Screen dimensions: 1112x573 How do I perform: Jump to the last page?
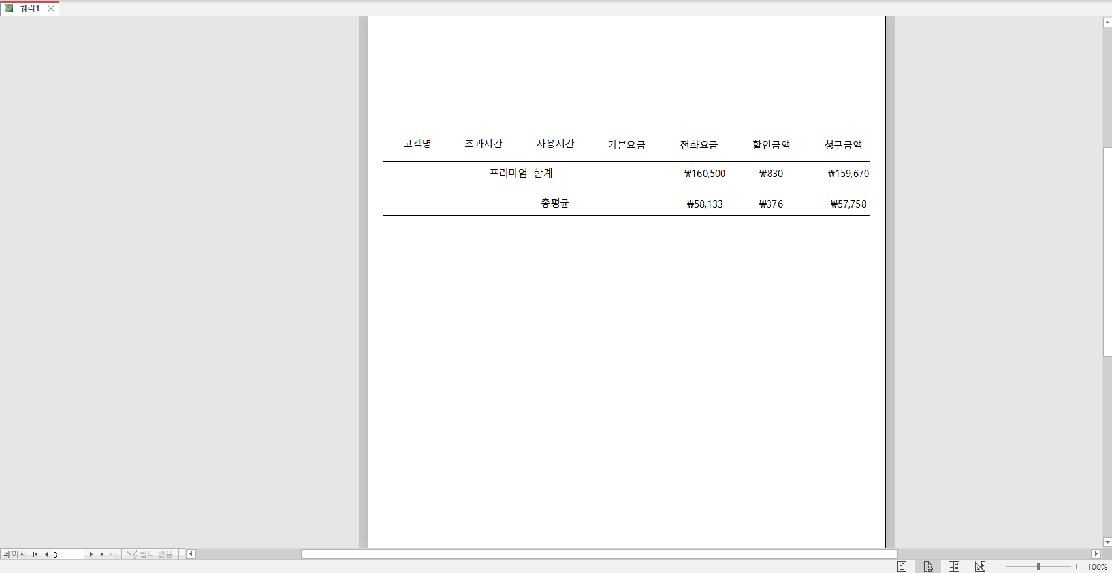(x=102, y=555)
